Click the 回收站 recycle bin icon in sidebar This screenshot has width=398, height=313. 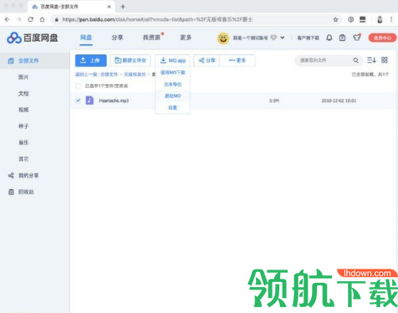pos(11,192)
